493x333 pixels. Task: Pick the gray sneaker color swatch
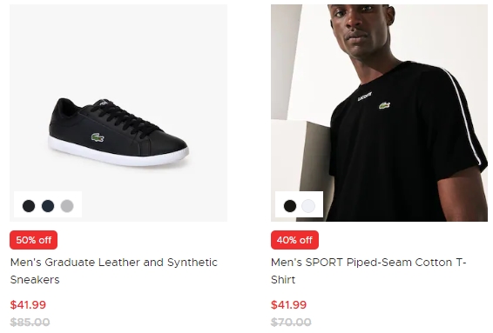[67, 206]
